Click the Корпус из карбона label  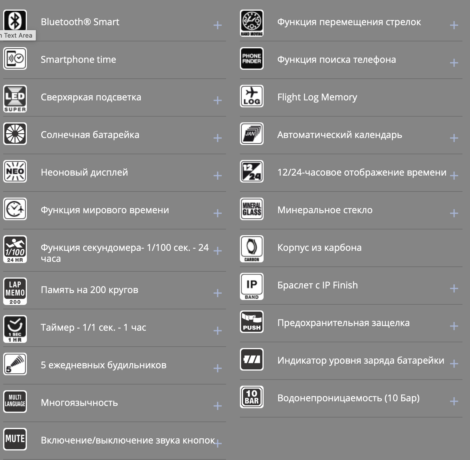(319, 248)
